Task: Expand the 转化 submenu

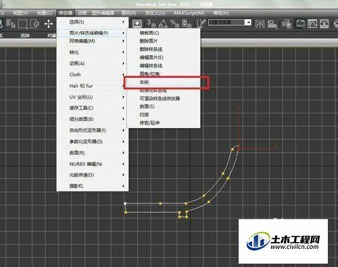Action: click(x=93, y=52)
